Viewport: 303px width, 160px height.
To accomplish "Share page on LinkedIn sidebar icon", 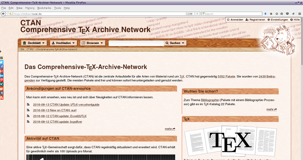I will 2,75.
